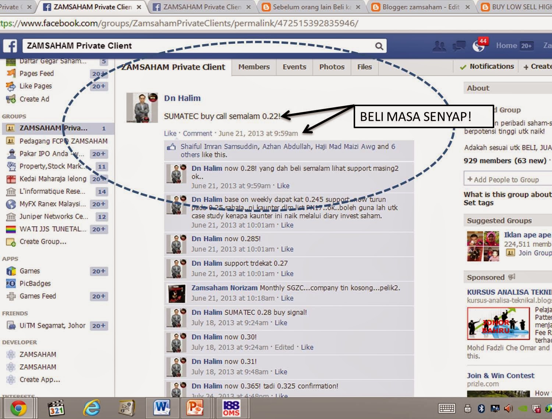Click the Games app icon
The height and width of the screenshot is (419, 552).
pos(11,271)
